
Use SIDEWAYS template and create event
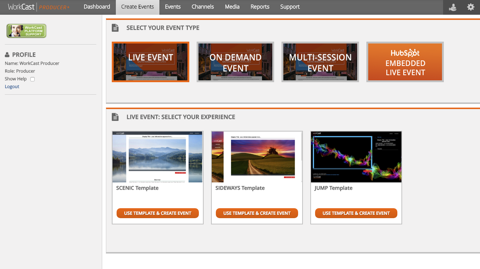[x=257, y=213]
